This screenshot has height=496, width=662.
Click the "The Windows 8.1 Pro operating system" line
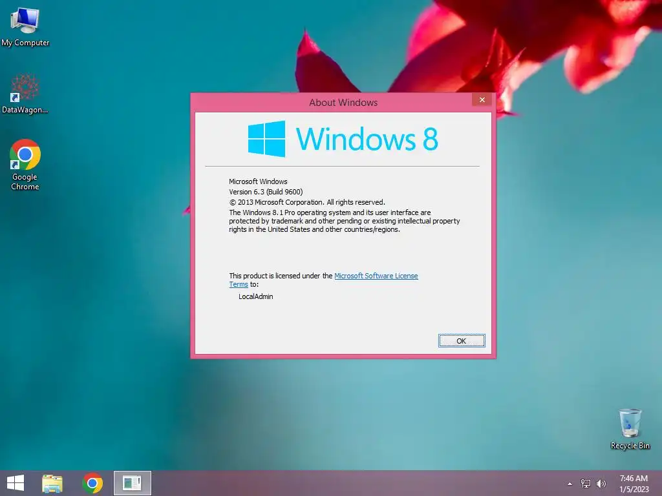(330, 212)
